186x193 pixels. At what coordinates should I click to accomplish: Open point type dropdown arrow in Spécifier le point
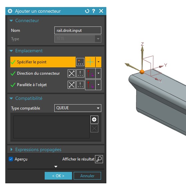(98, 62)
